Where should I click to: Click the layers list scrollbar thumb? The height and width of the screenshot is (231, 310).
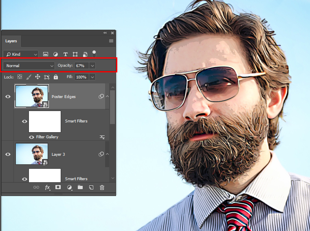(112, 107)
